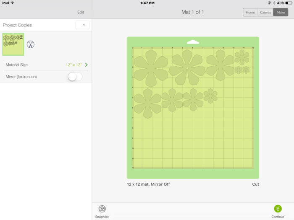
Task: Tap the 12 x 12 mat, Mirror Off label
Action: pos(148,184)
